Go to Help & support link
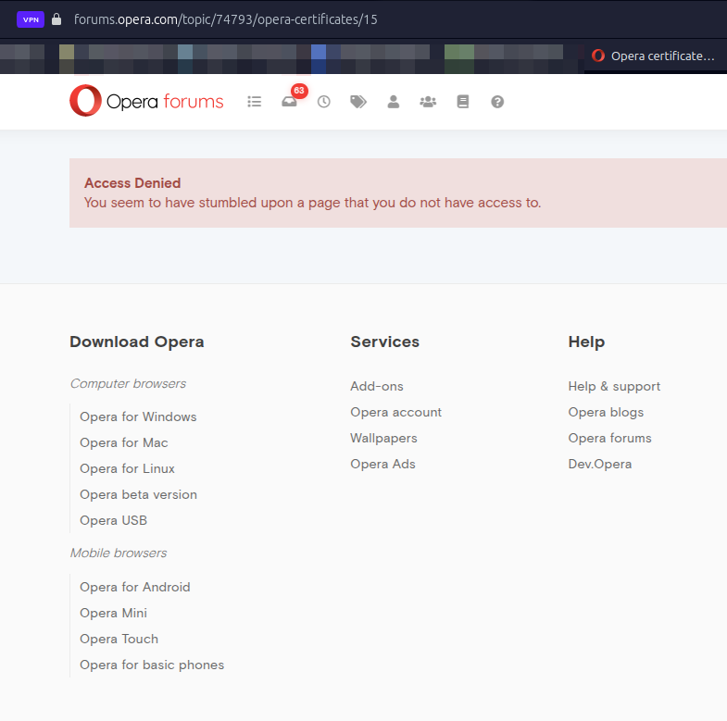Viewport: 727px width, 721px height. click(x=614, y=386)
